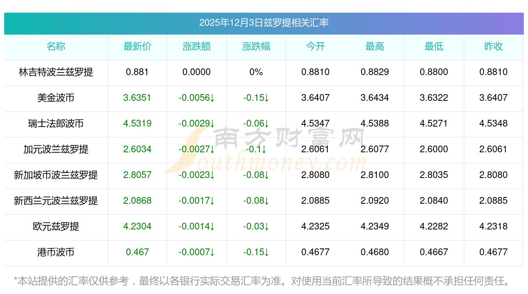
Task: Click the low value 2.8035
Action: click(x=434, y=175)
